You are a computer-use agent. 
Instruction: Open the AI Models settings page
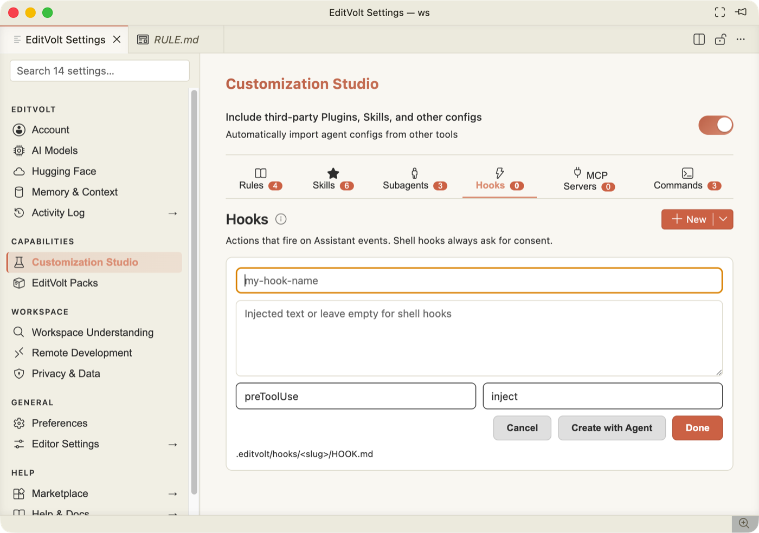[x=94, y=151]
